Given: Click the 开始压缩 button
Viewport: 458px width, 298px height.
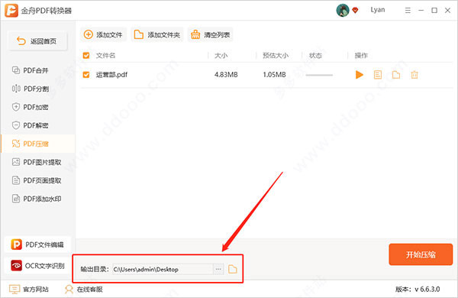Looking at the screenshot, I should 421,254.
